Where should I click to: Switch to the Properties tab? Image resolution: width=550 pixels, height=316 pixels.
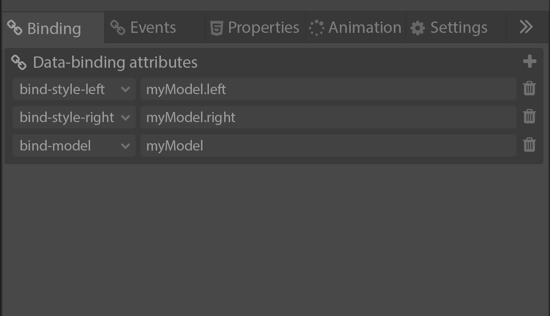pyautogui.click(x=263, y=28)
